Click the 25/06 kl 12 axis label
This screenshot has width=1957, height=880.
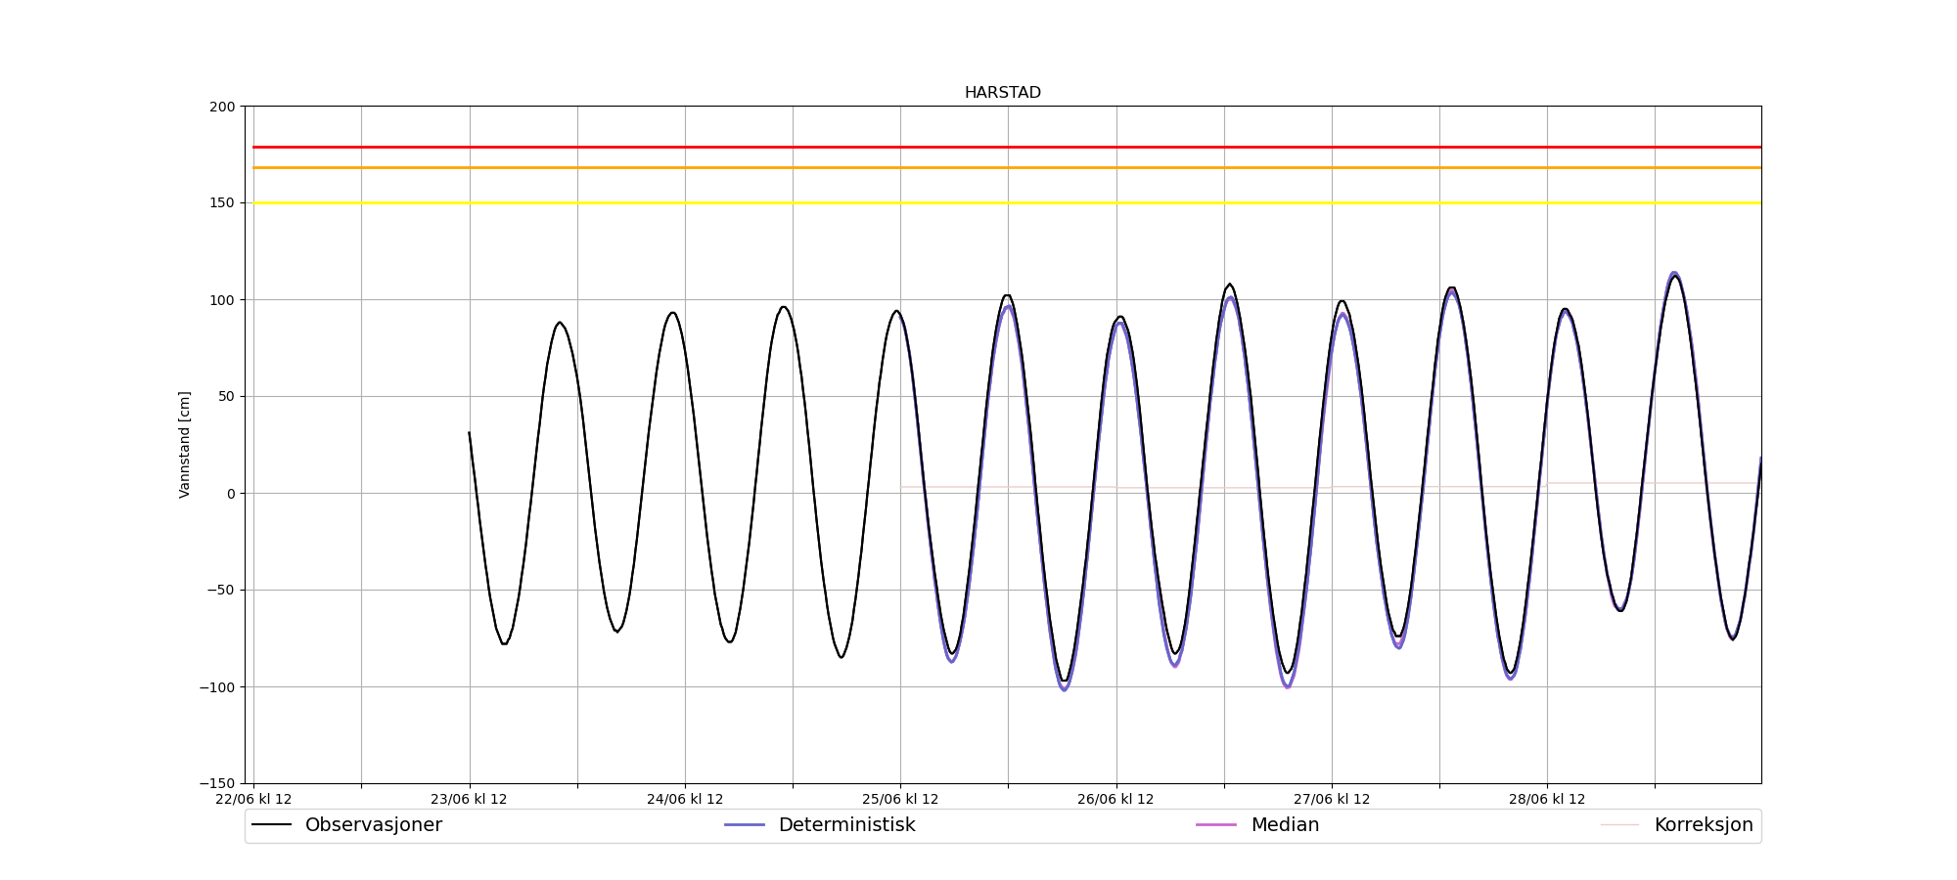pos(900,800)
